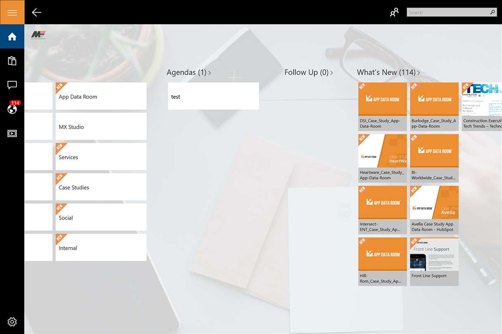Select the Home sidebar icon
This screenshot has width=502, height=334.
click(x=12, y=37)
